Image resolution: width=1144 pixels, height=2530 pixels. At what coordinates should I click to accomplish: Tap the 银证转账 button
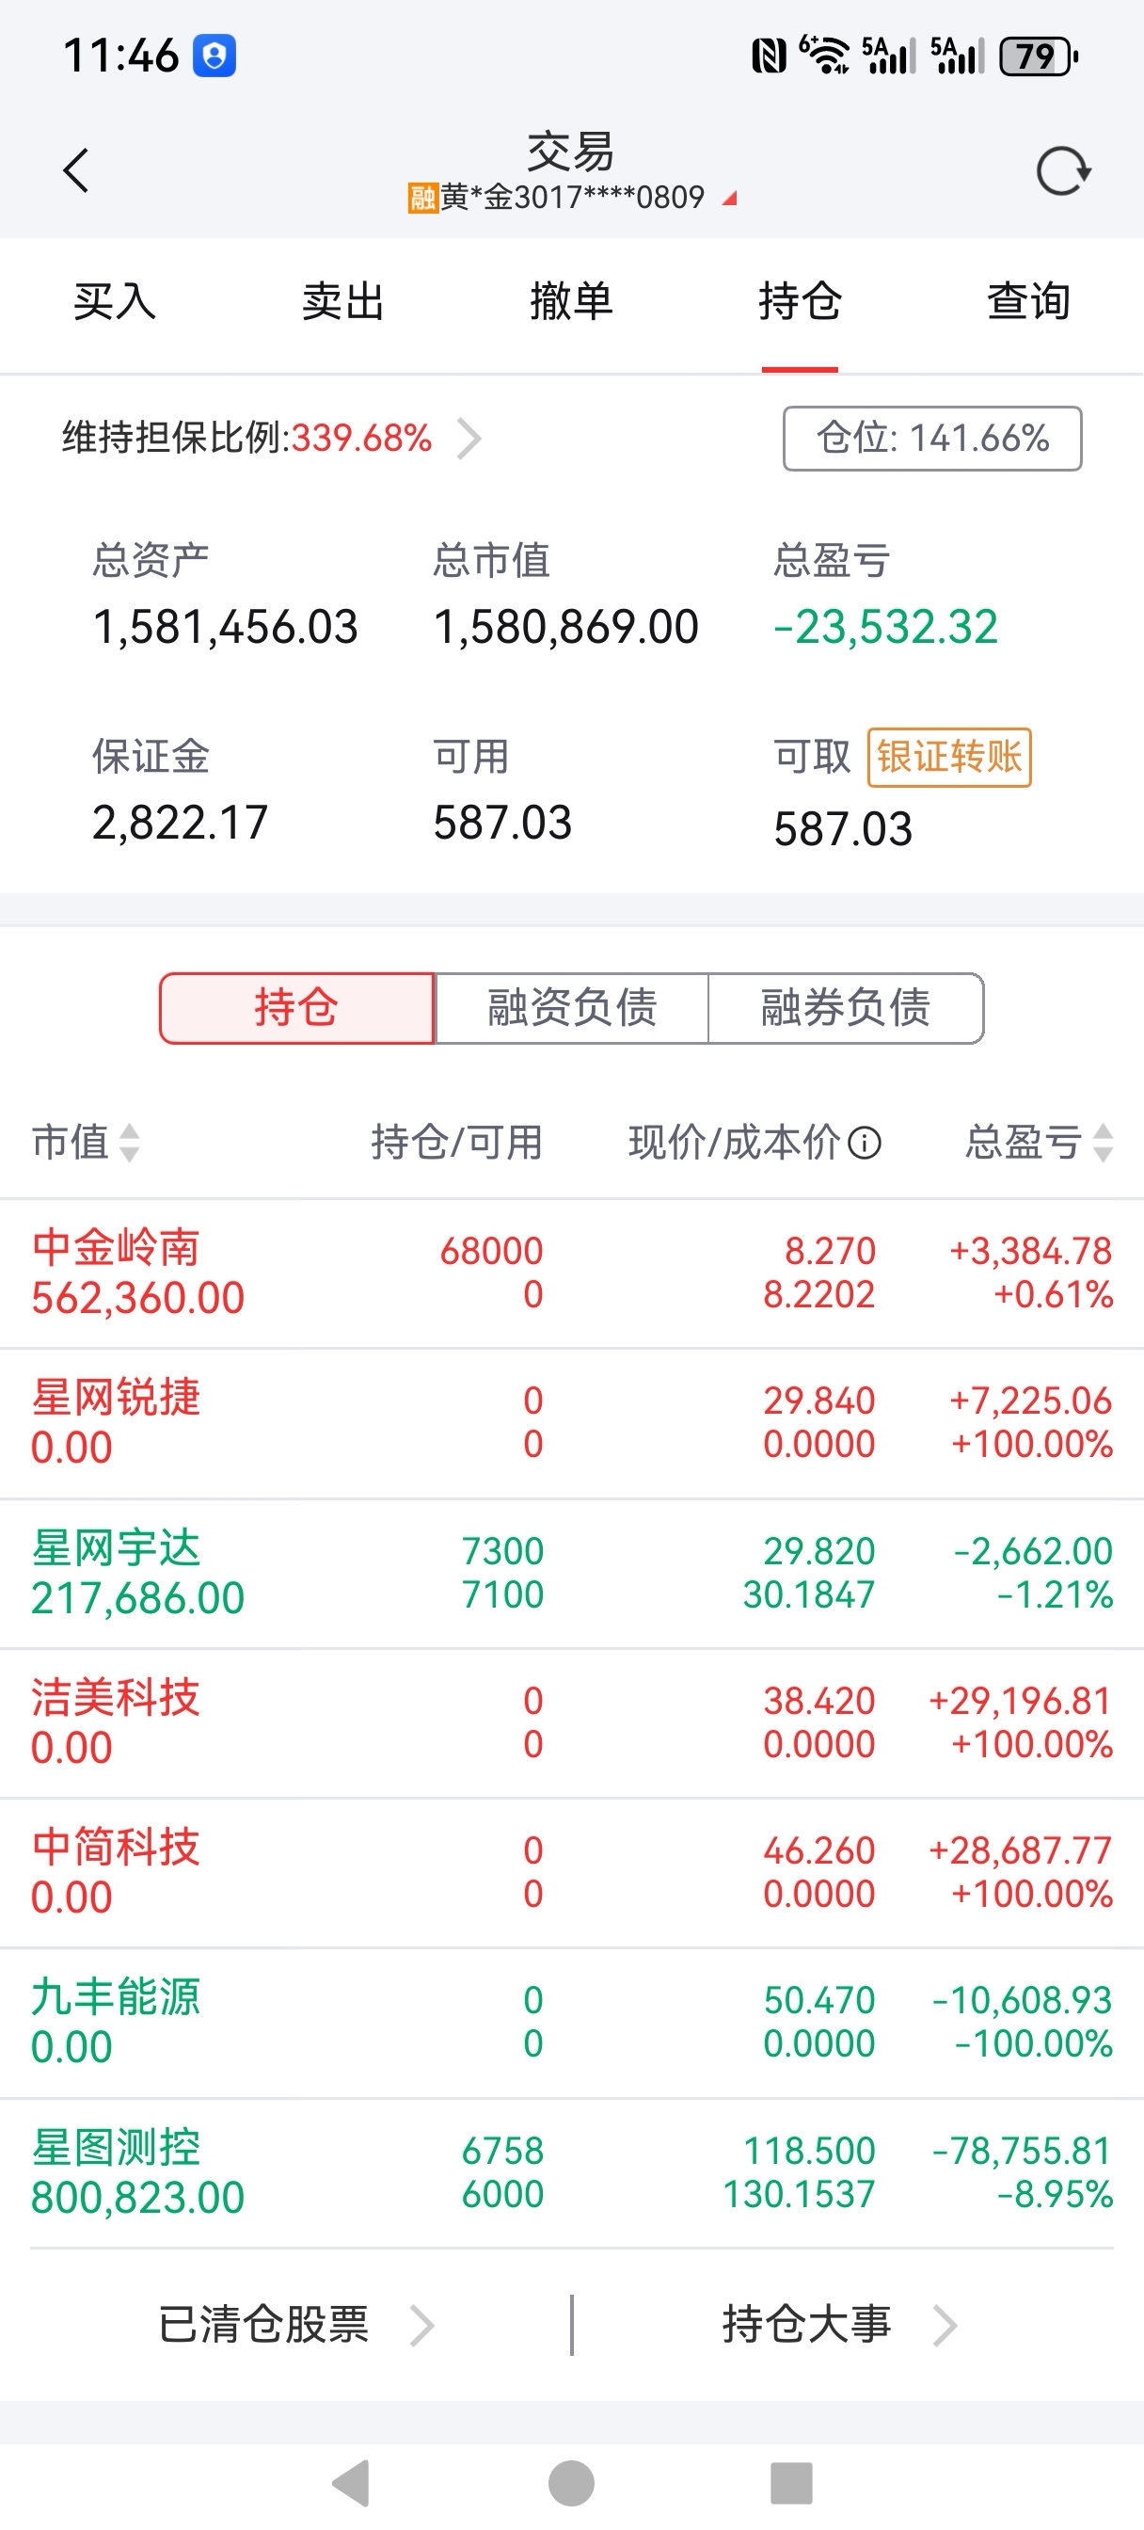(948, 758)
